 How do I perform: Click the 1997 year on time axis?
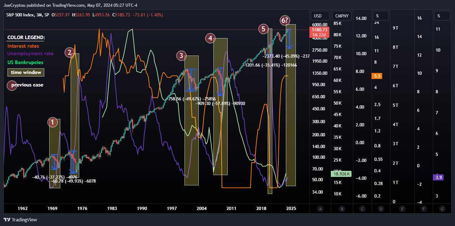coord(172,209)
